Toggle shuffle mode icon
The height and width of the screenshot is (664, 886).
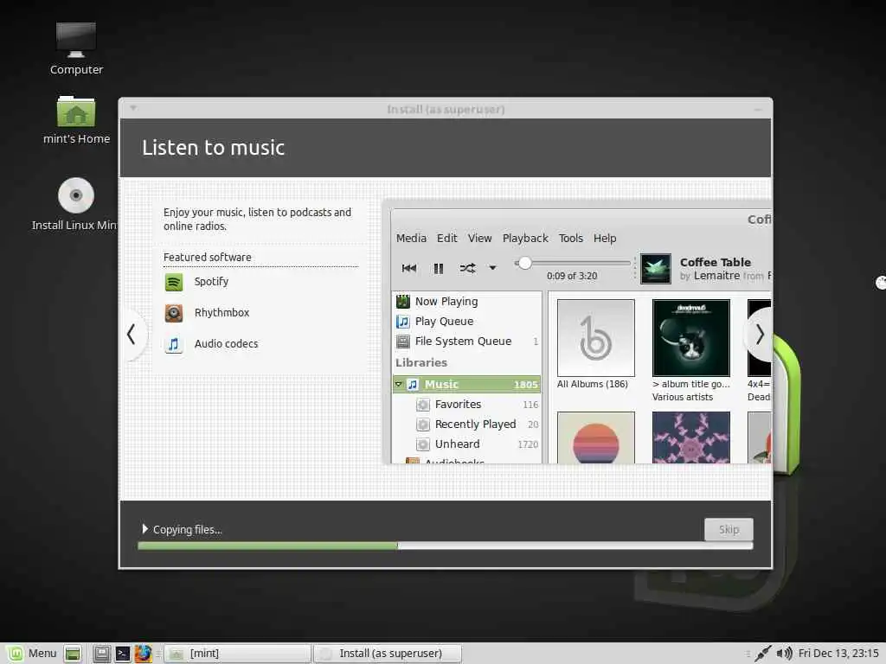[467, 268]
